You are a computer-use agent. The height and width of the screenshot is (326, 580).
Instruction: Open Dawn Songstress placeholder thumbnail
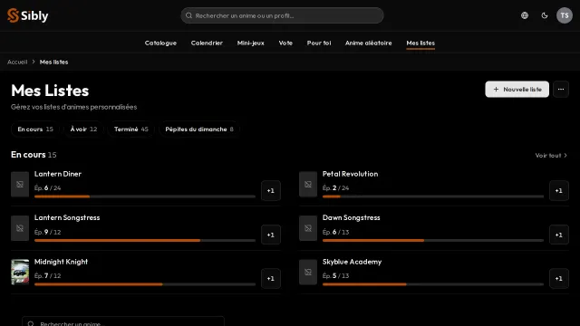[308, 228]
